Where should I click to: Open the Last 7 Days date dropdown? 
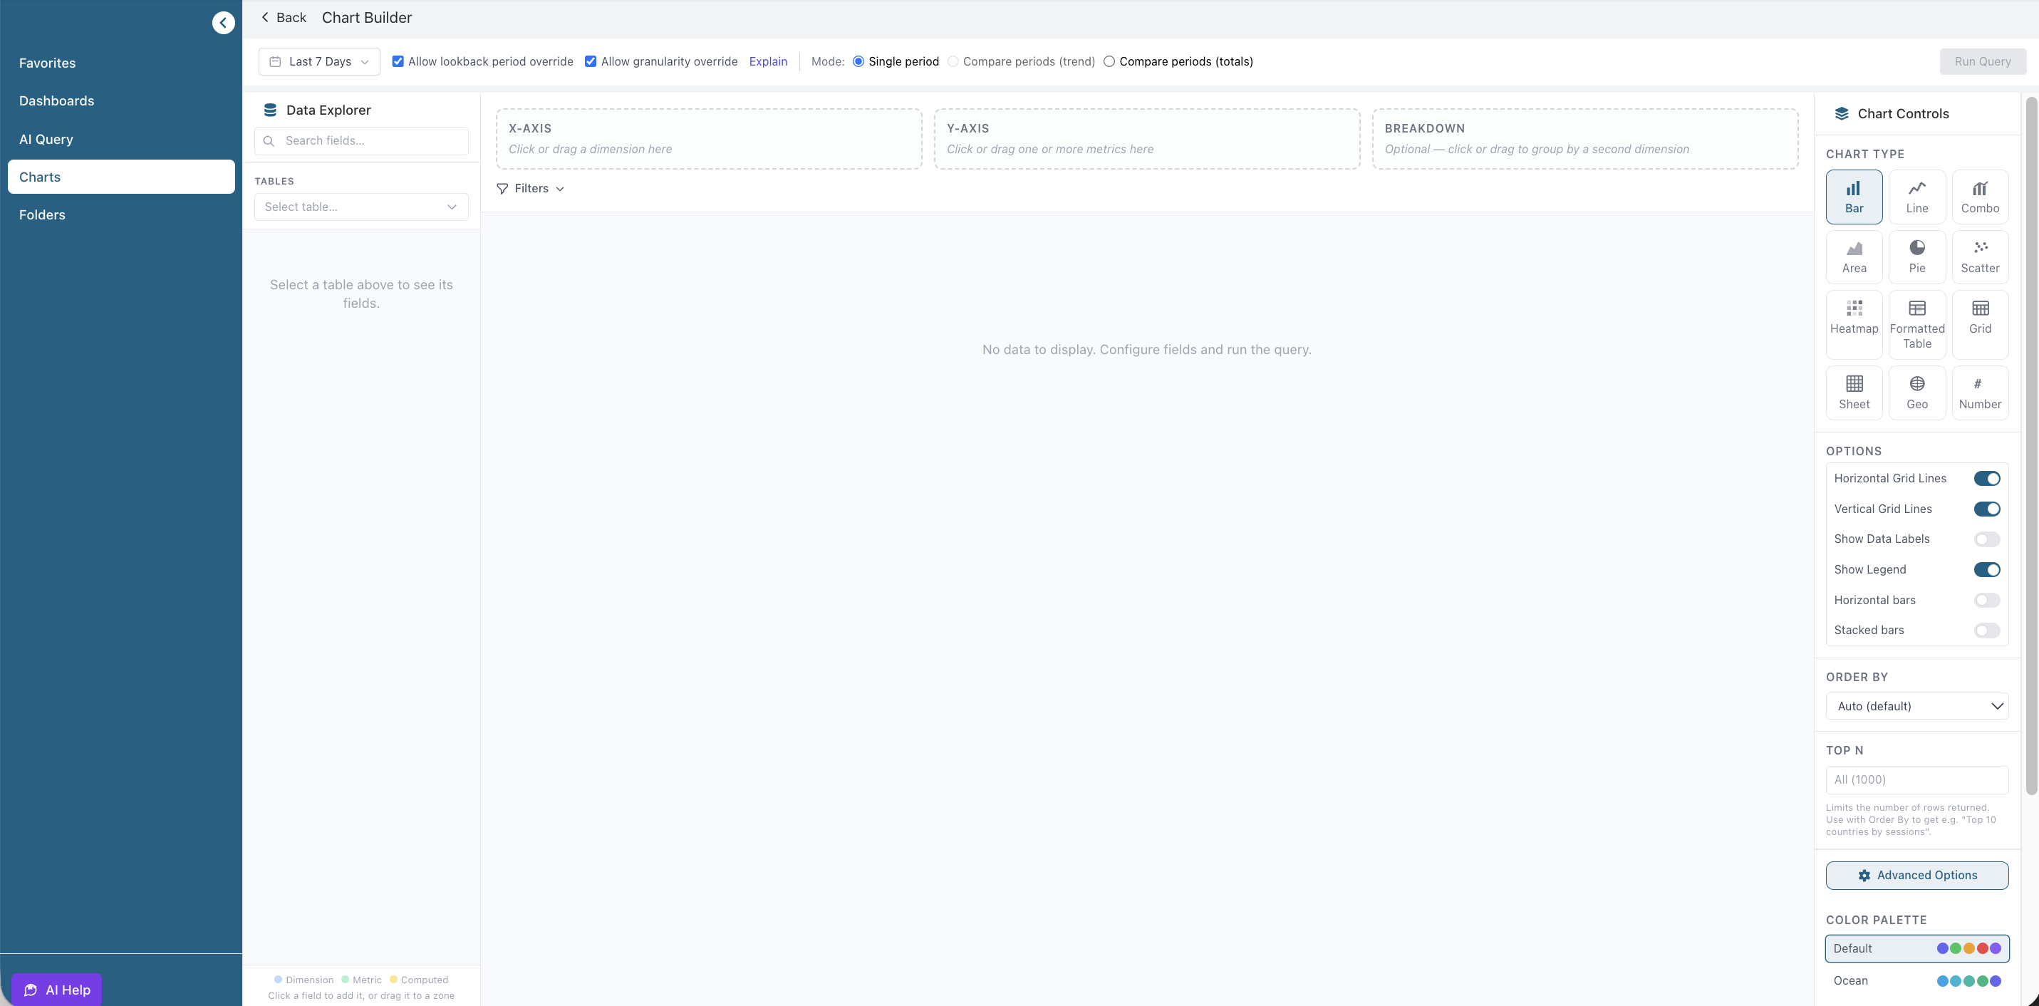319,62
